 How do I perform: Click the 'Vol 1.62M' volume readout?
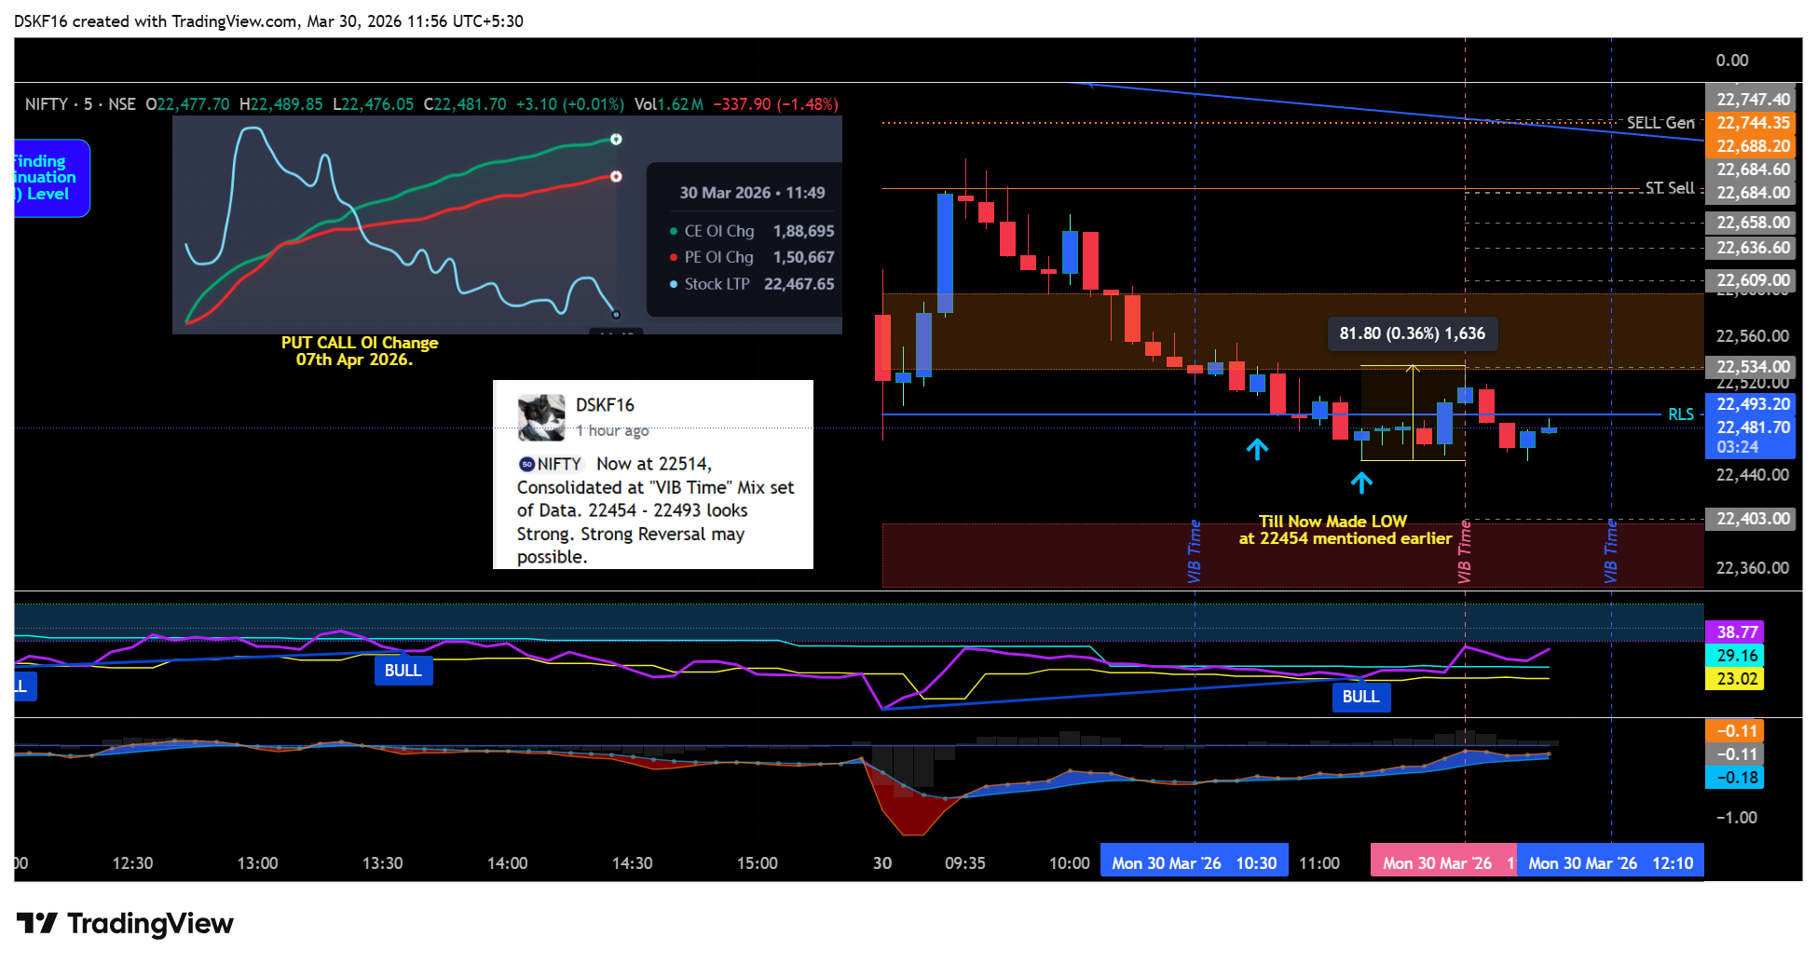pos(669,104)
